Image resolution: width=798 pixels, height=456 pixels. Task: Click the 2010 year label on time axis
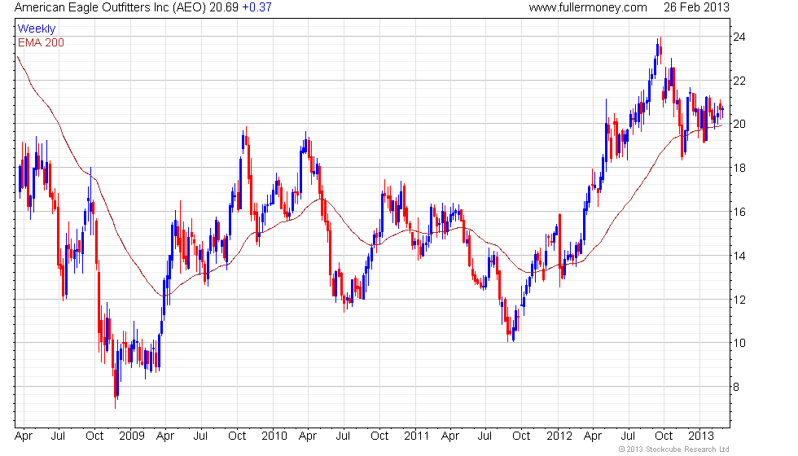[274, 436]
